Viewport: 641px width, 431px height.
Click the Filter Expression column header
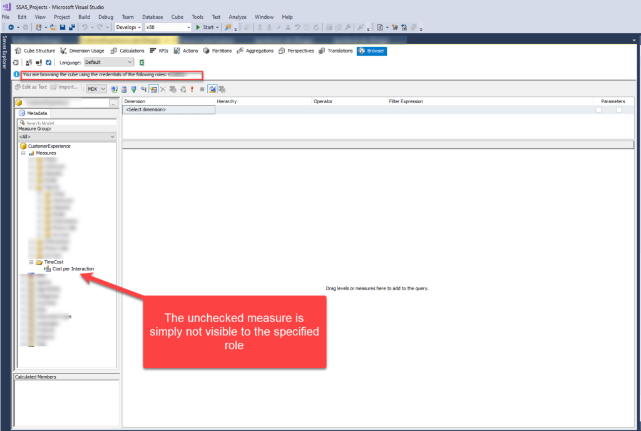click(x=490, y=101)
